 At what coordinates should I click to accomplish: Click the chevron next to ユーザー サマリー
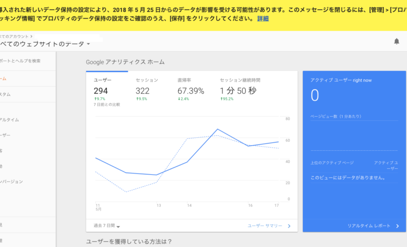click(x=289, y=226)
